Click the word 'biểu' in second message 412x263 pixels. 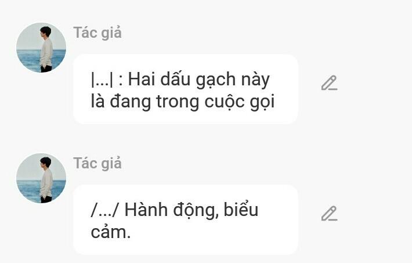pos(241,210)
